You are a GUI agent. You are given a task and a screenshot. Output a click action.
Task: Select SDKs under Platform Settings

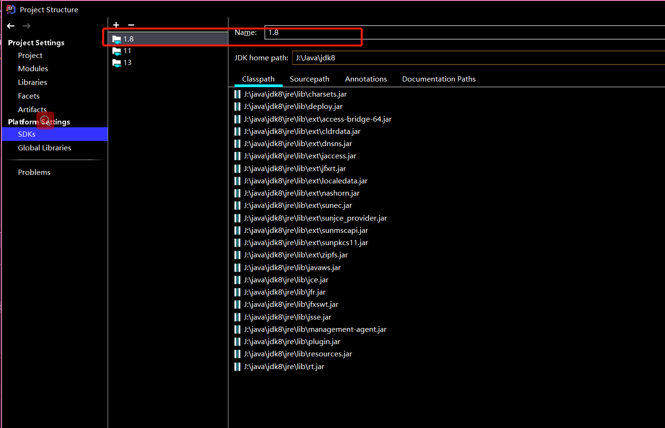click(55, 134)
